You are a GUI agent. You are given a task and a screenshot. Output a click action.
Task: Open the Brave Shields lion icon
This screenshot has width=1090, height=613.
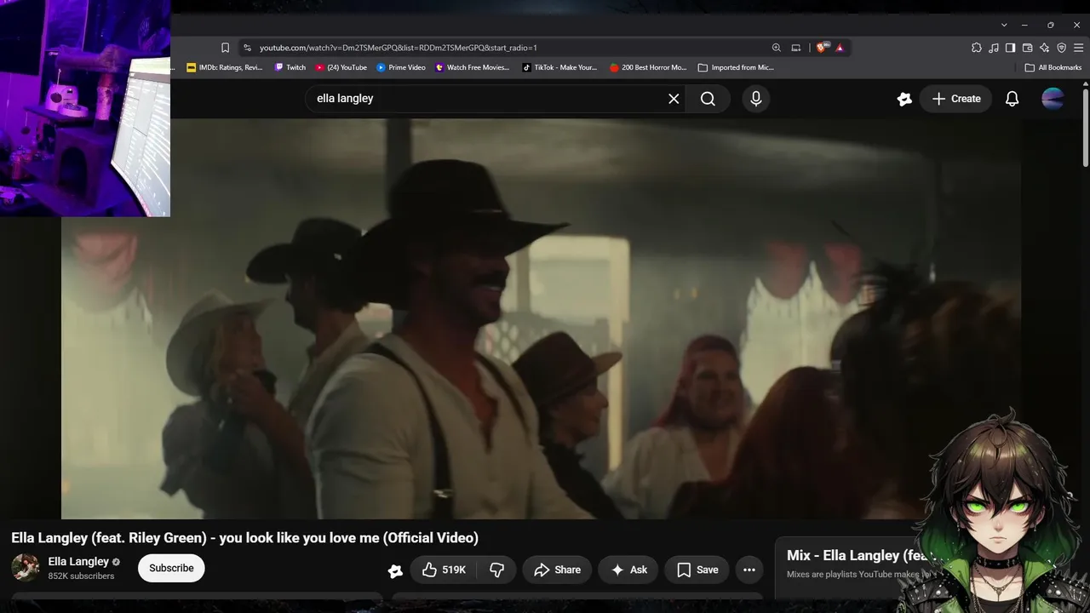(821, 48)
